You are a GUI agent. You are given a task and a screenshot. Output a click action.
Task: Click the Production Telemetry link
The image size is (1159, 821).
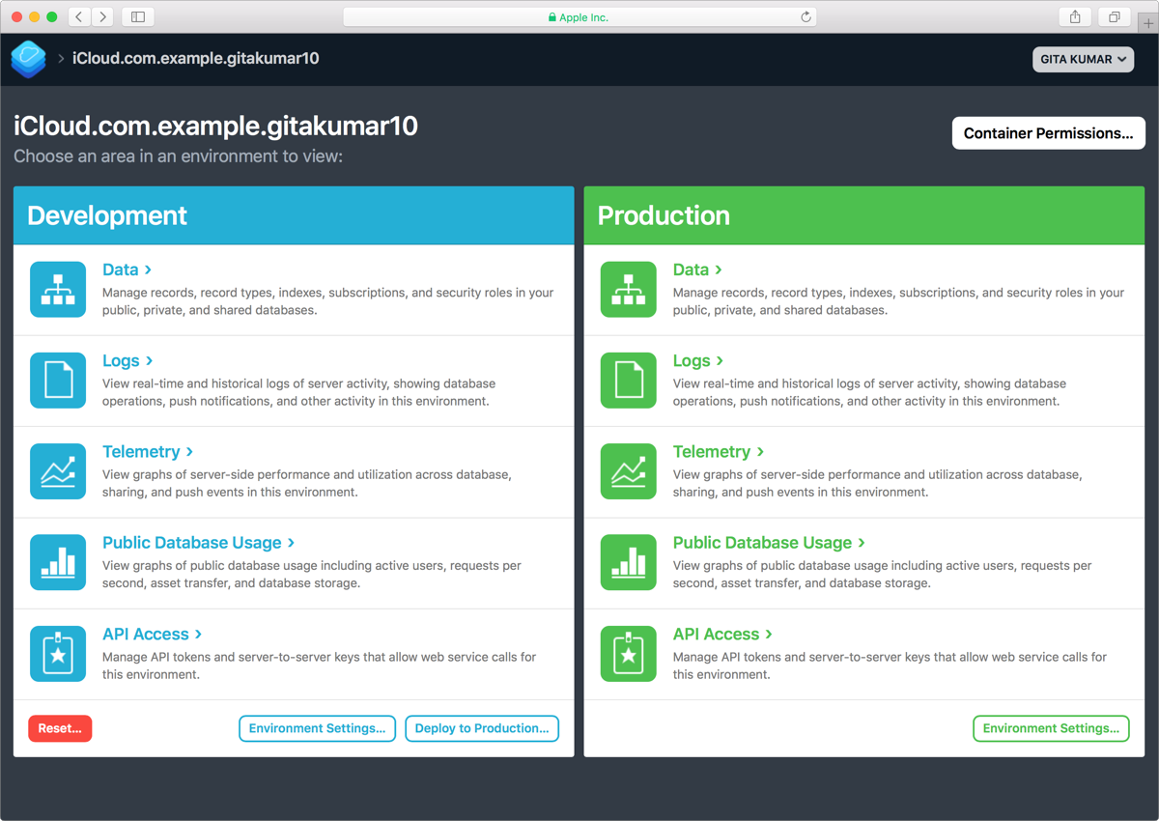pyautogui.click(x=719, y=451)
